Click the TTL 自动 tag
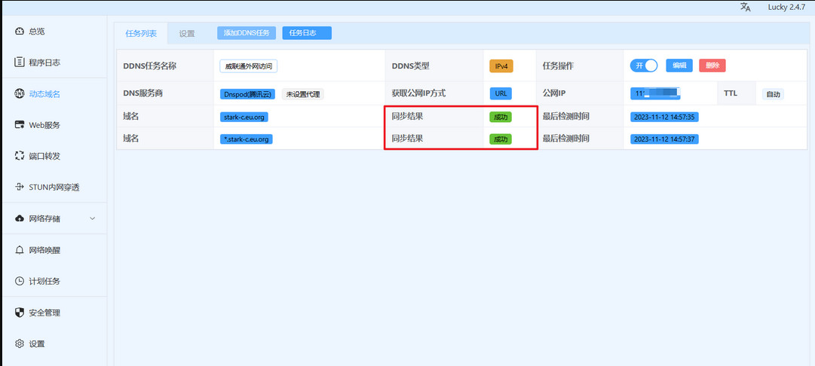815x366 pixels. click(x=773, y=94)
